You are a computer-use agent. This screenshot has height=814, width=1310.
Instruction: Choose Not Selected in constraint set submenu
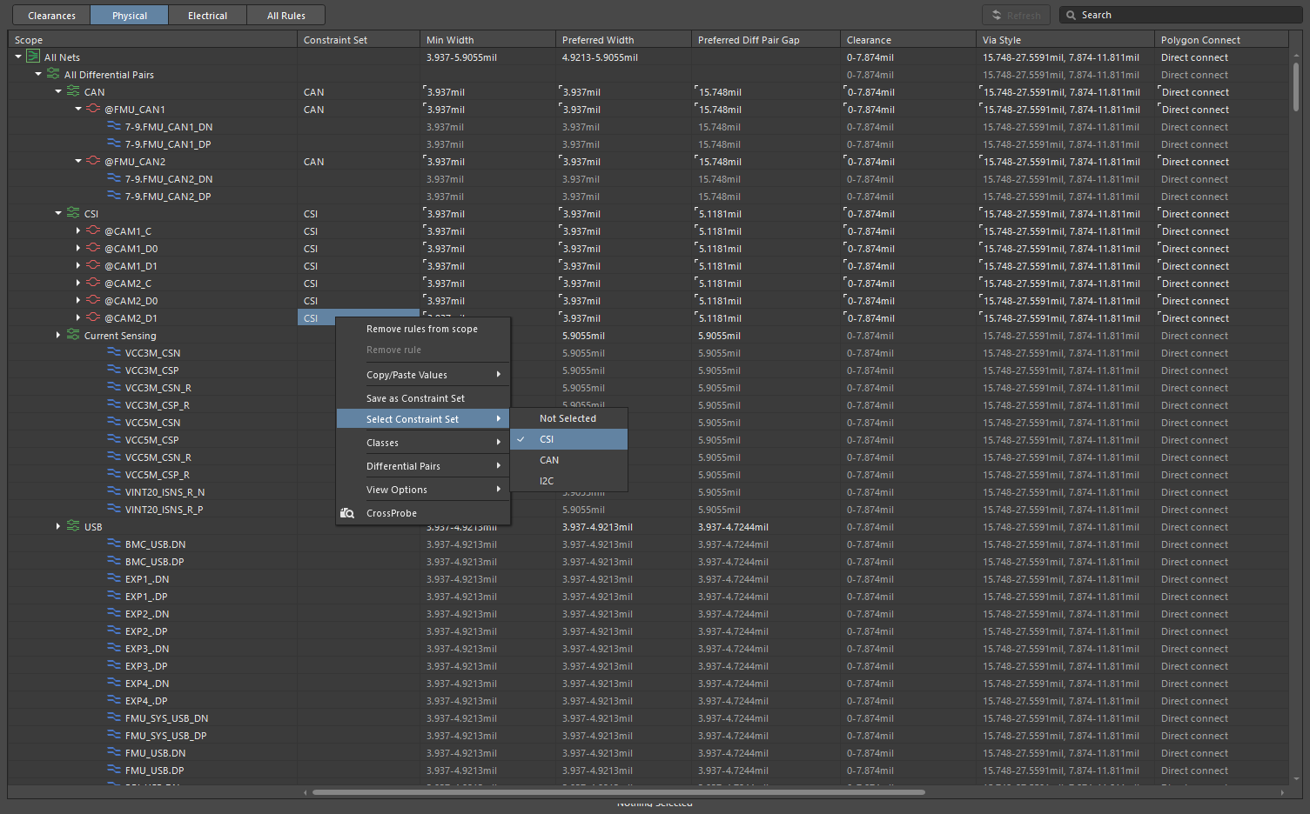pyautogui.click(x=568, y=418)
